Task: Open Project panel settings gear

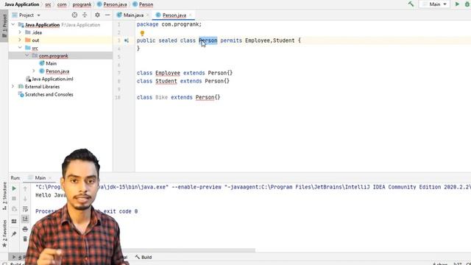Action: 97,15
